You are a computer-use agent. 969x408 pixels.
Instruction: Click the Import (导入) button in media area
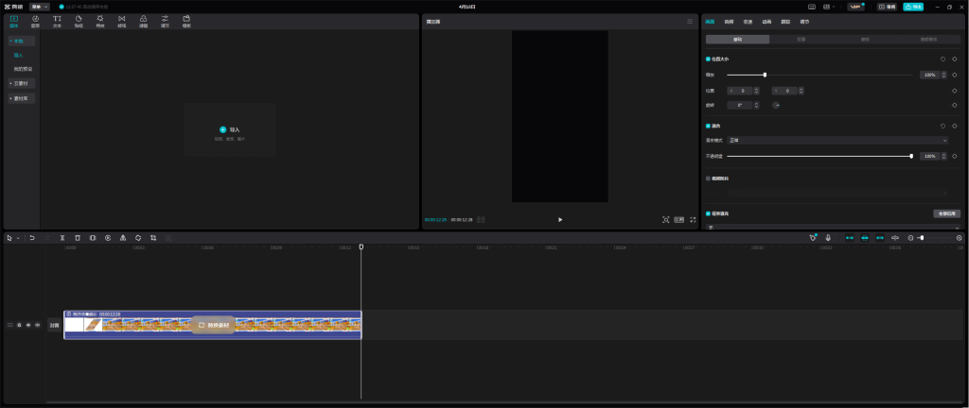tap(230, 129)
